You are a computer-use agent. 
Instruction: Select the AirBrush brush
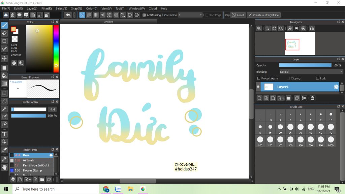pos(31,160)
